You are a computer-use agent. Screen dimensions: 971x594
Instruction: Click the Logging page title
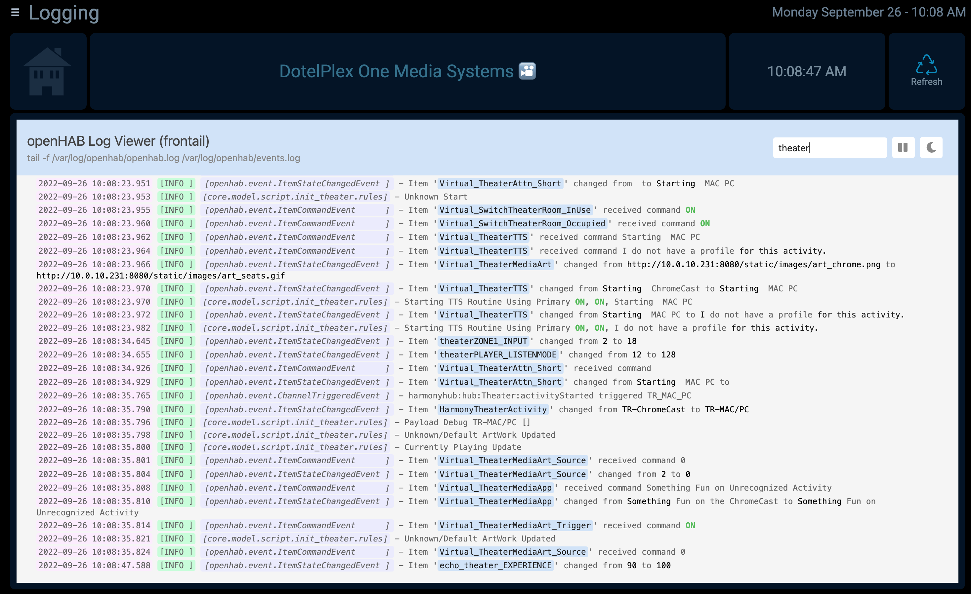64,13
